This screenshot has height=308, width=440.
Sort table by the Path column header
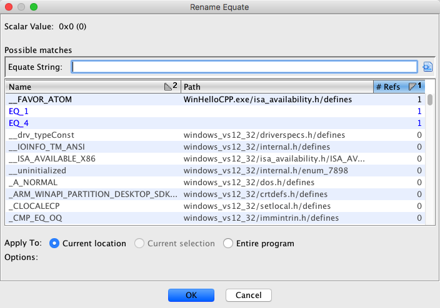coord(275,87)
